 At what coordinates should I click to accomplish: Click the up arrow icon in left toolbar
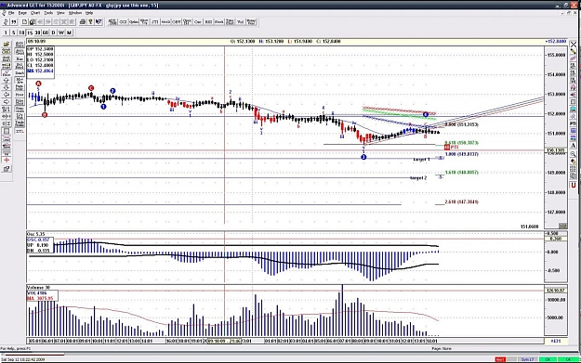click(x=7, y=80)
